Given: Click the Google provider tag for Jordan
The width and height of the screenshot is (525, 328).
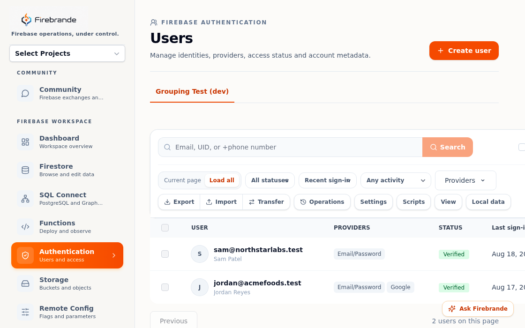Looking at the screenshot, I should [400, 287].
